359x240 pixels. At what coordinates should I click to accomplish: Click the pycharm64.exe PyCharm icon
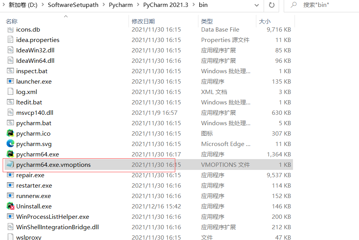pos(10,154)
